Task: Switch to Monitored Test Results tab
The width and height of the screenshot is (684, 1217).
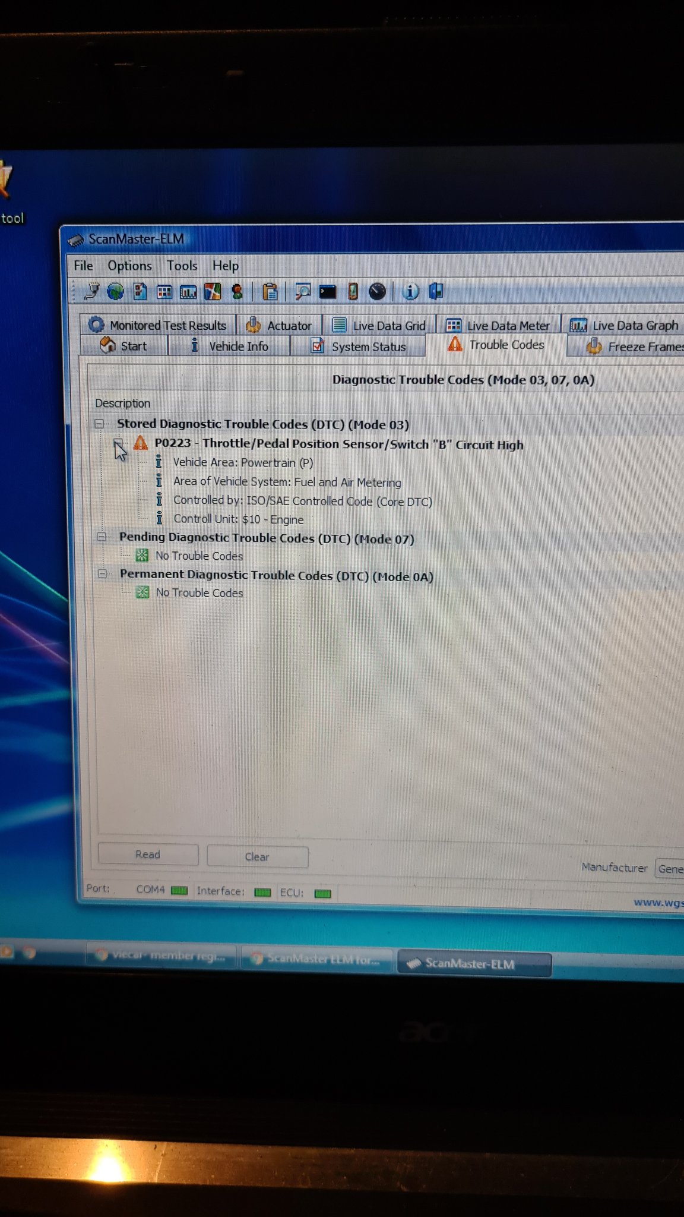Action: pyautogui.click(x=157, y=325)
